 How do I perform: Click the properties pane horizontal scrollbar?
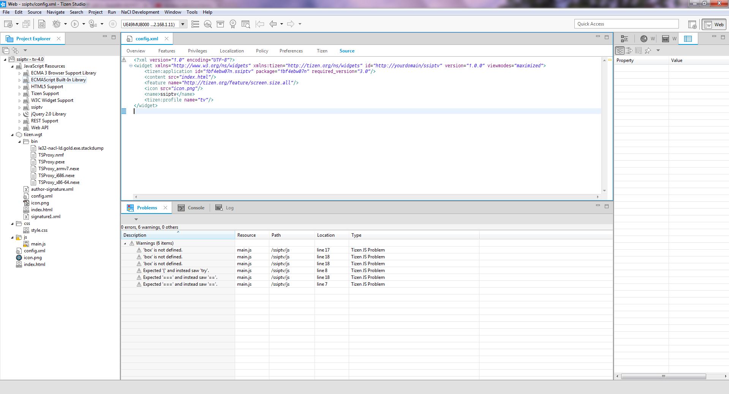coord(663,376)
